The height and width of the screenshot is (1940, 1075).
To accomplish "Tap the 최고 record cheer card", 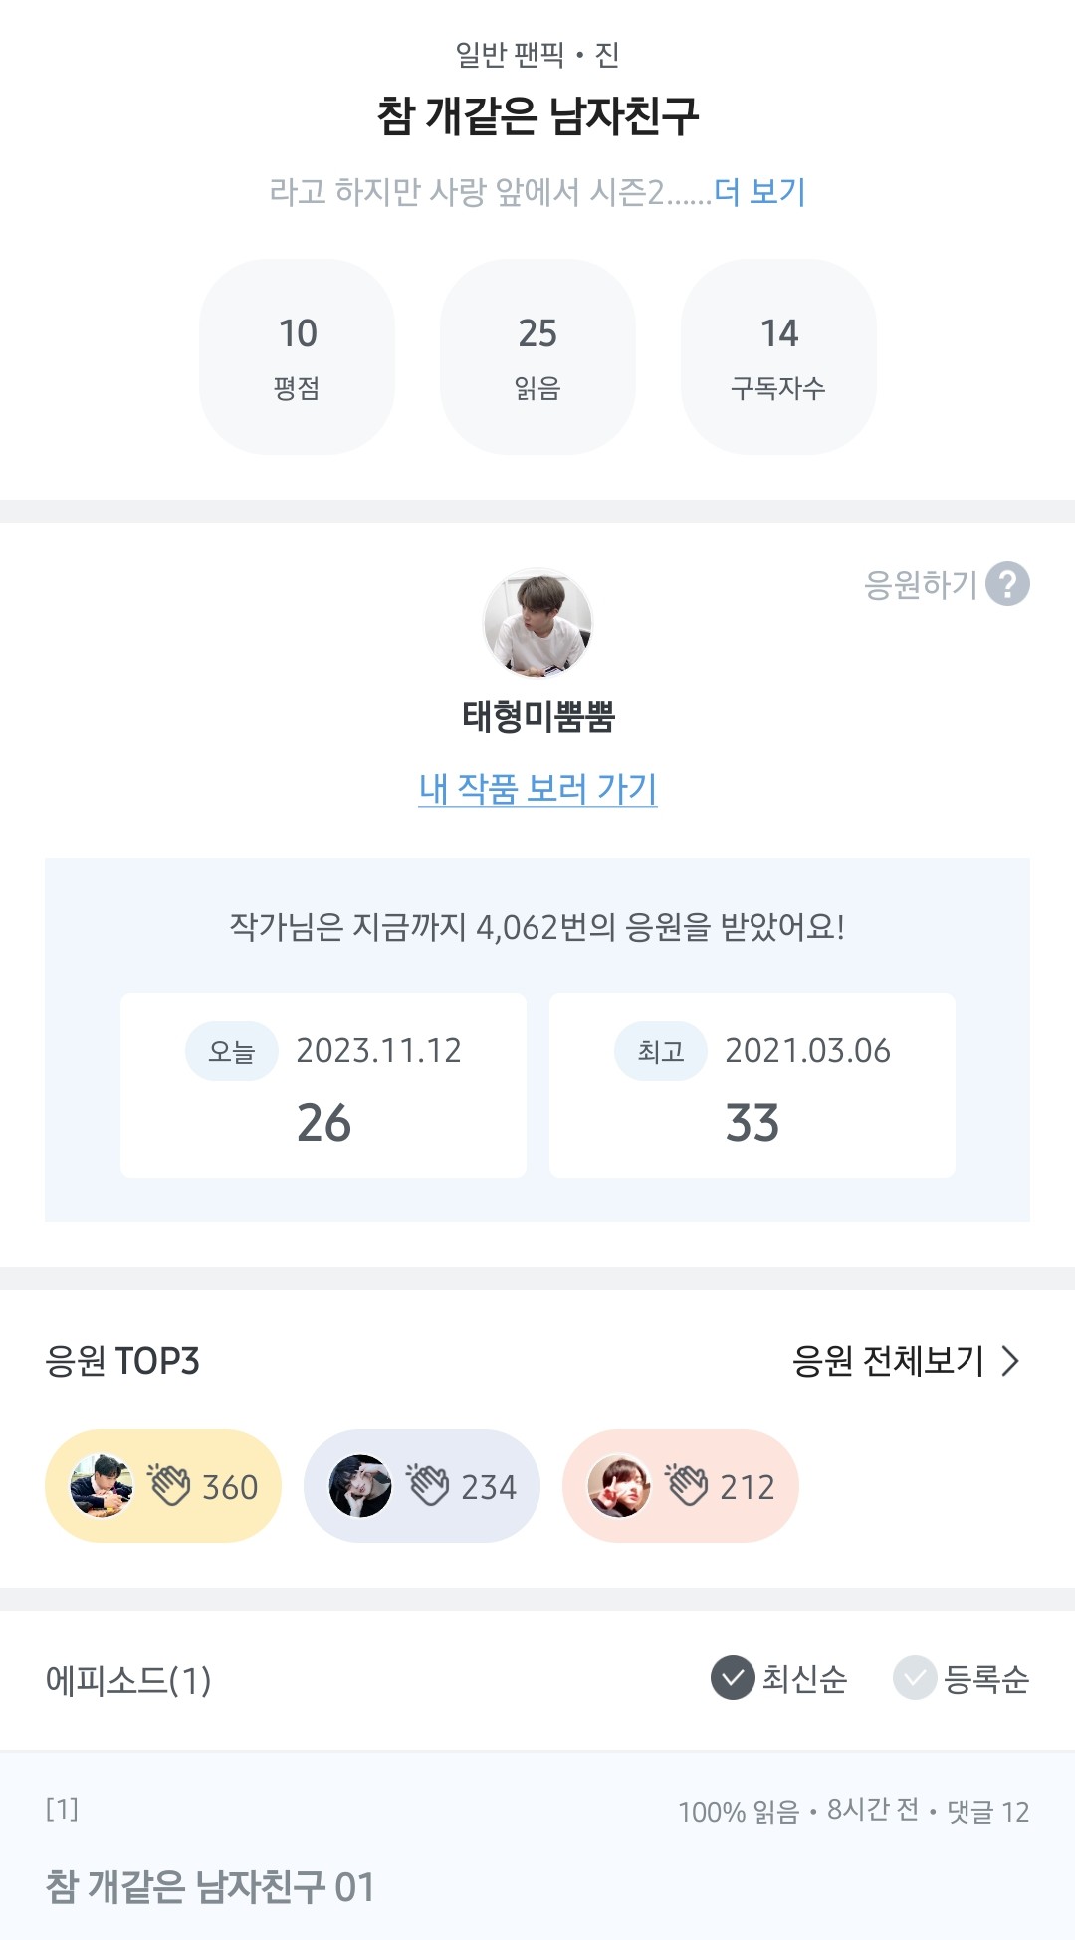I will click(752, 1085).
